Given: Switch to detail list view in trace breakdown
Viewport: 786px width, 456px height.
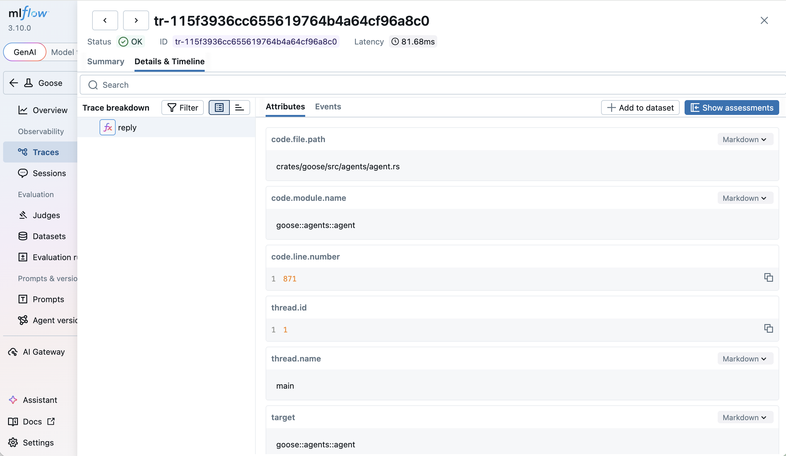Looking at the screenshot, I should click(219, 107).
